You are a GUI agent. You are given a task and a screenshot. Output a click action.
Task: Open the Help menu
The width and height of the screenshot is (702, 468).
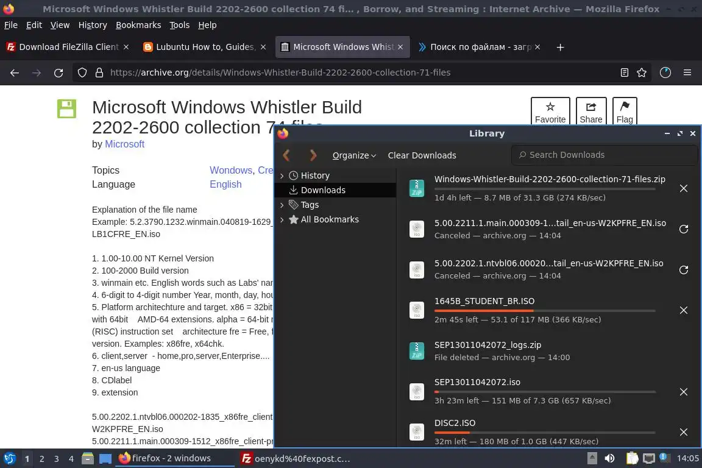tap(207, 25)
